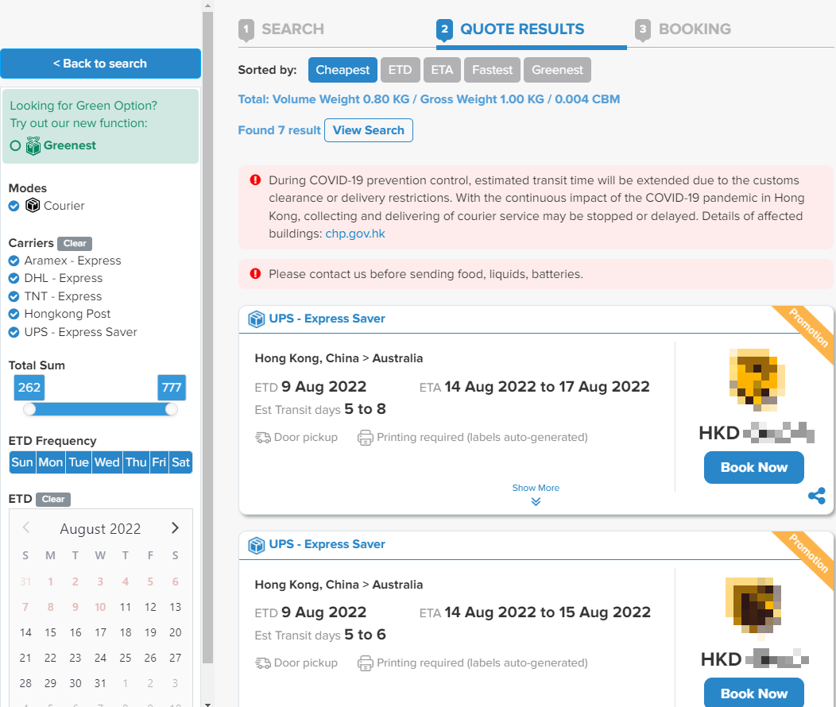Sort results by Greenest
The height and width of the screenshot is (707, 836).
click(x=557, y=70)
